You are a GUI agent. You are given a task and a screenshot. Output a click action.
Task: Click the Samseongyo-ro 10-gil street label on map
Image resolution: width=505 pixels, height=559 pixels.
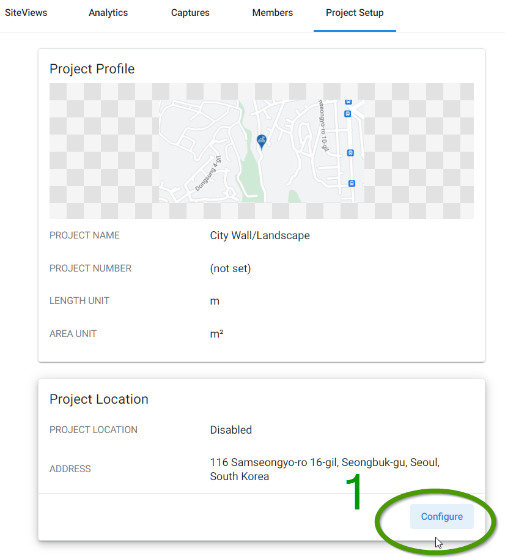point(323,125)
